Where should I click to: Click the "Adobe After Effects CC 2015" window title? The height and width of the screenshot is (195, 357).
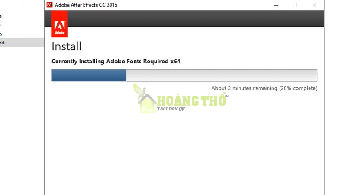tap(86, 5)
